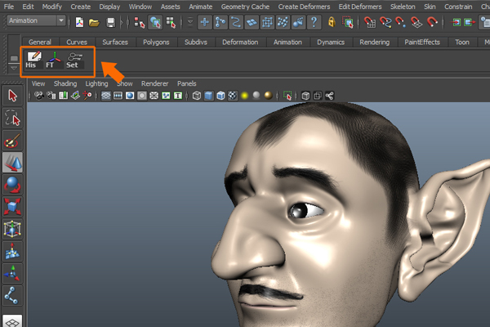Image resolution: width=490 pixels, height=327 pixels.
Task: Run the Set key shelf button
Action: (74, 60)
